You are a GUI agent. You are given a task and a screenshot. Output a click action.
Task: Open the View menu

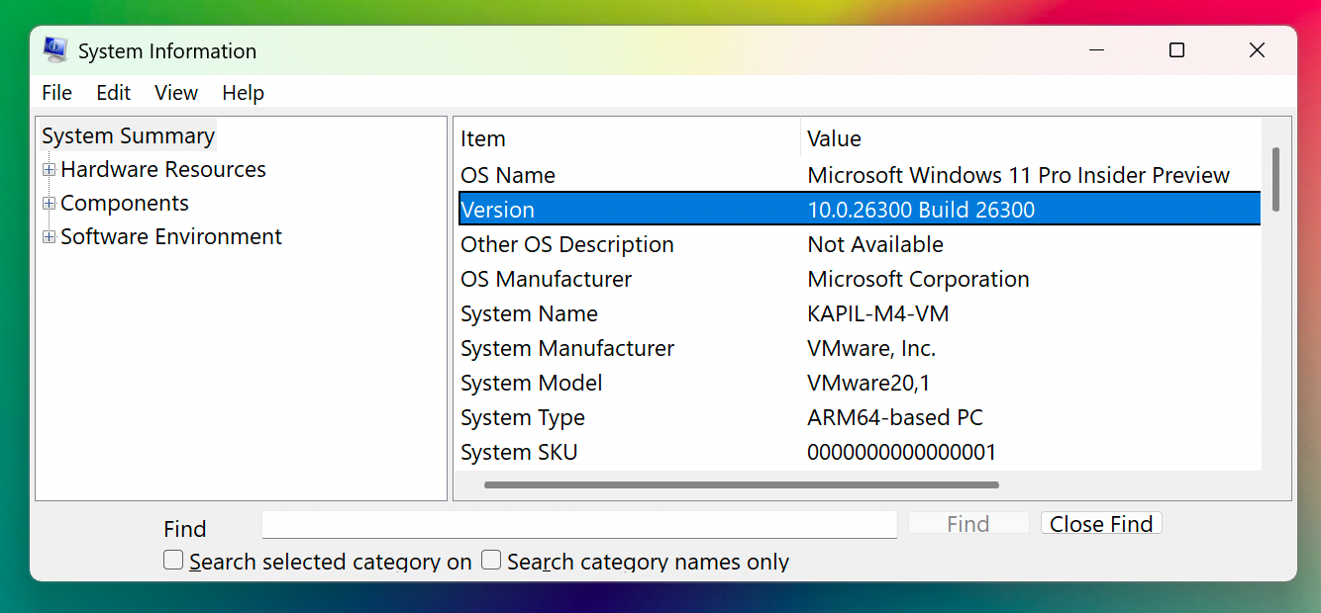[176, 93]
